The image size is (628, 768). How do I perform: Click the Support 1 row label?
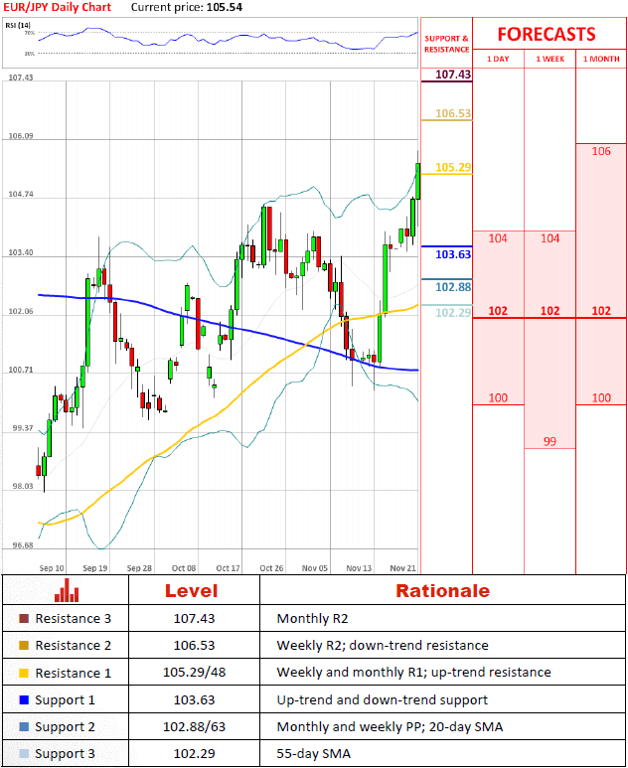coord(65,700)
